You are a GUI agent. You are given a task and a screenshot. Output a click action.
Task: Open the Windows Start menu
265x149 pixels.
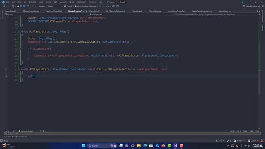(84, 146)
